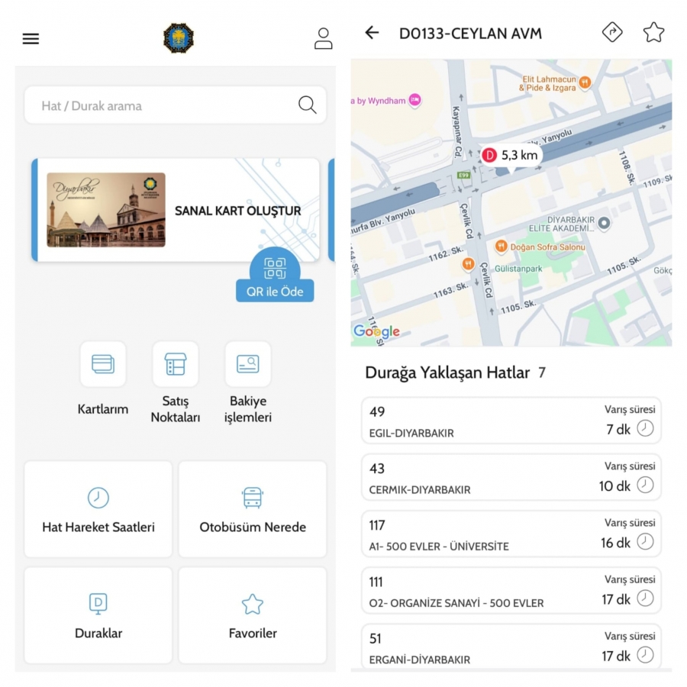
Task: Open the user profile icon
Action: (324, 39)
